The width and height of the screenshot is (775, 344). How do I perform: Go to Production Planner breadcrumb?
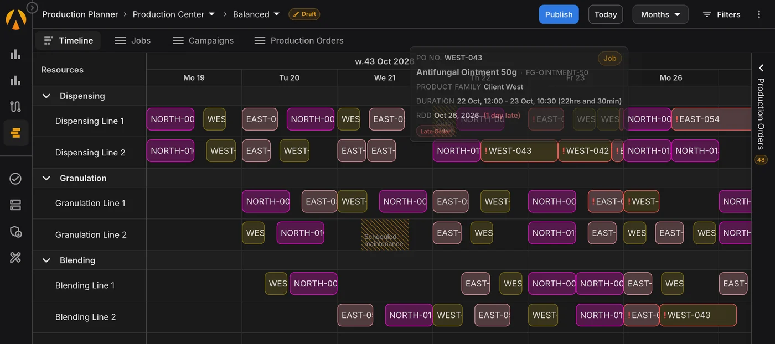click(80, 14)
